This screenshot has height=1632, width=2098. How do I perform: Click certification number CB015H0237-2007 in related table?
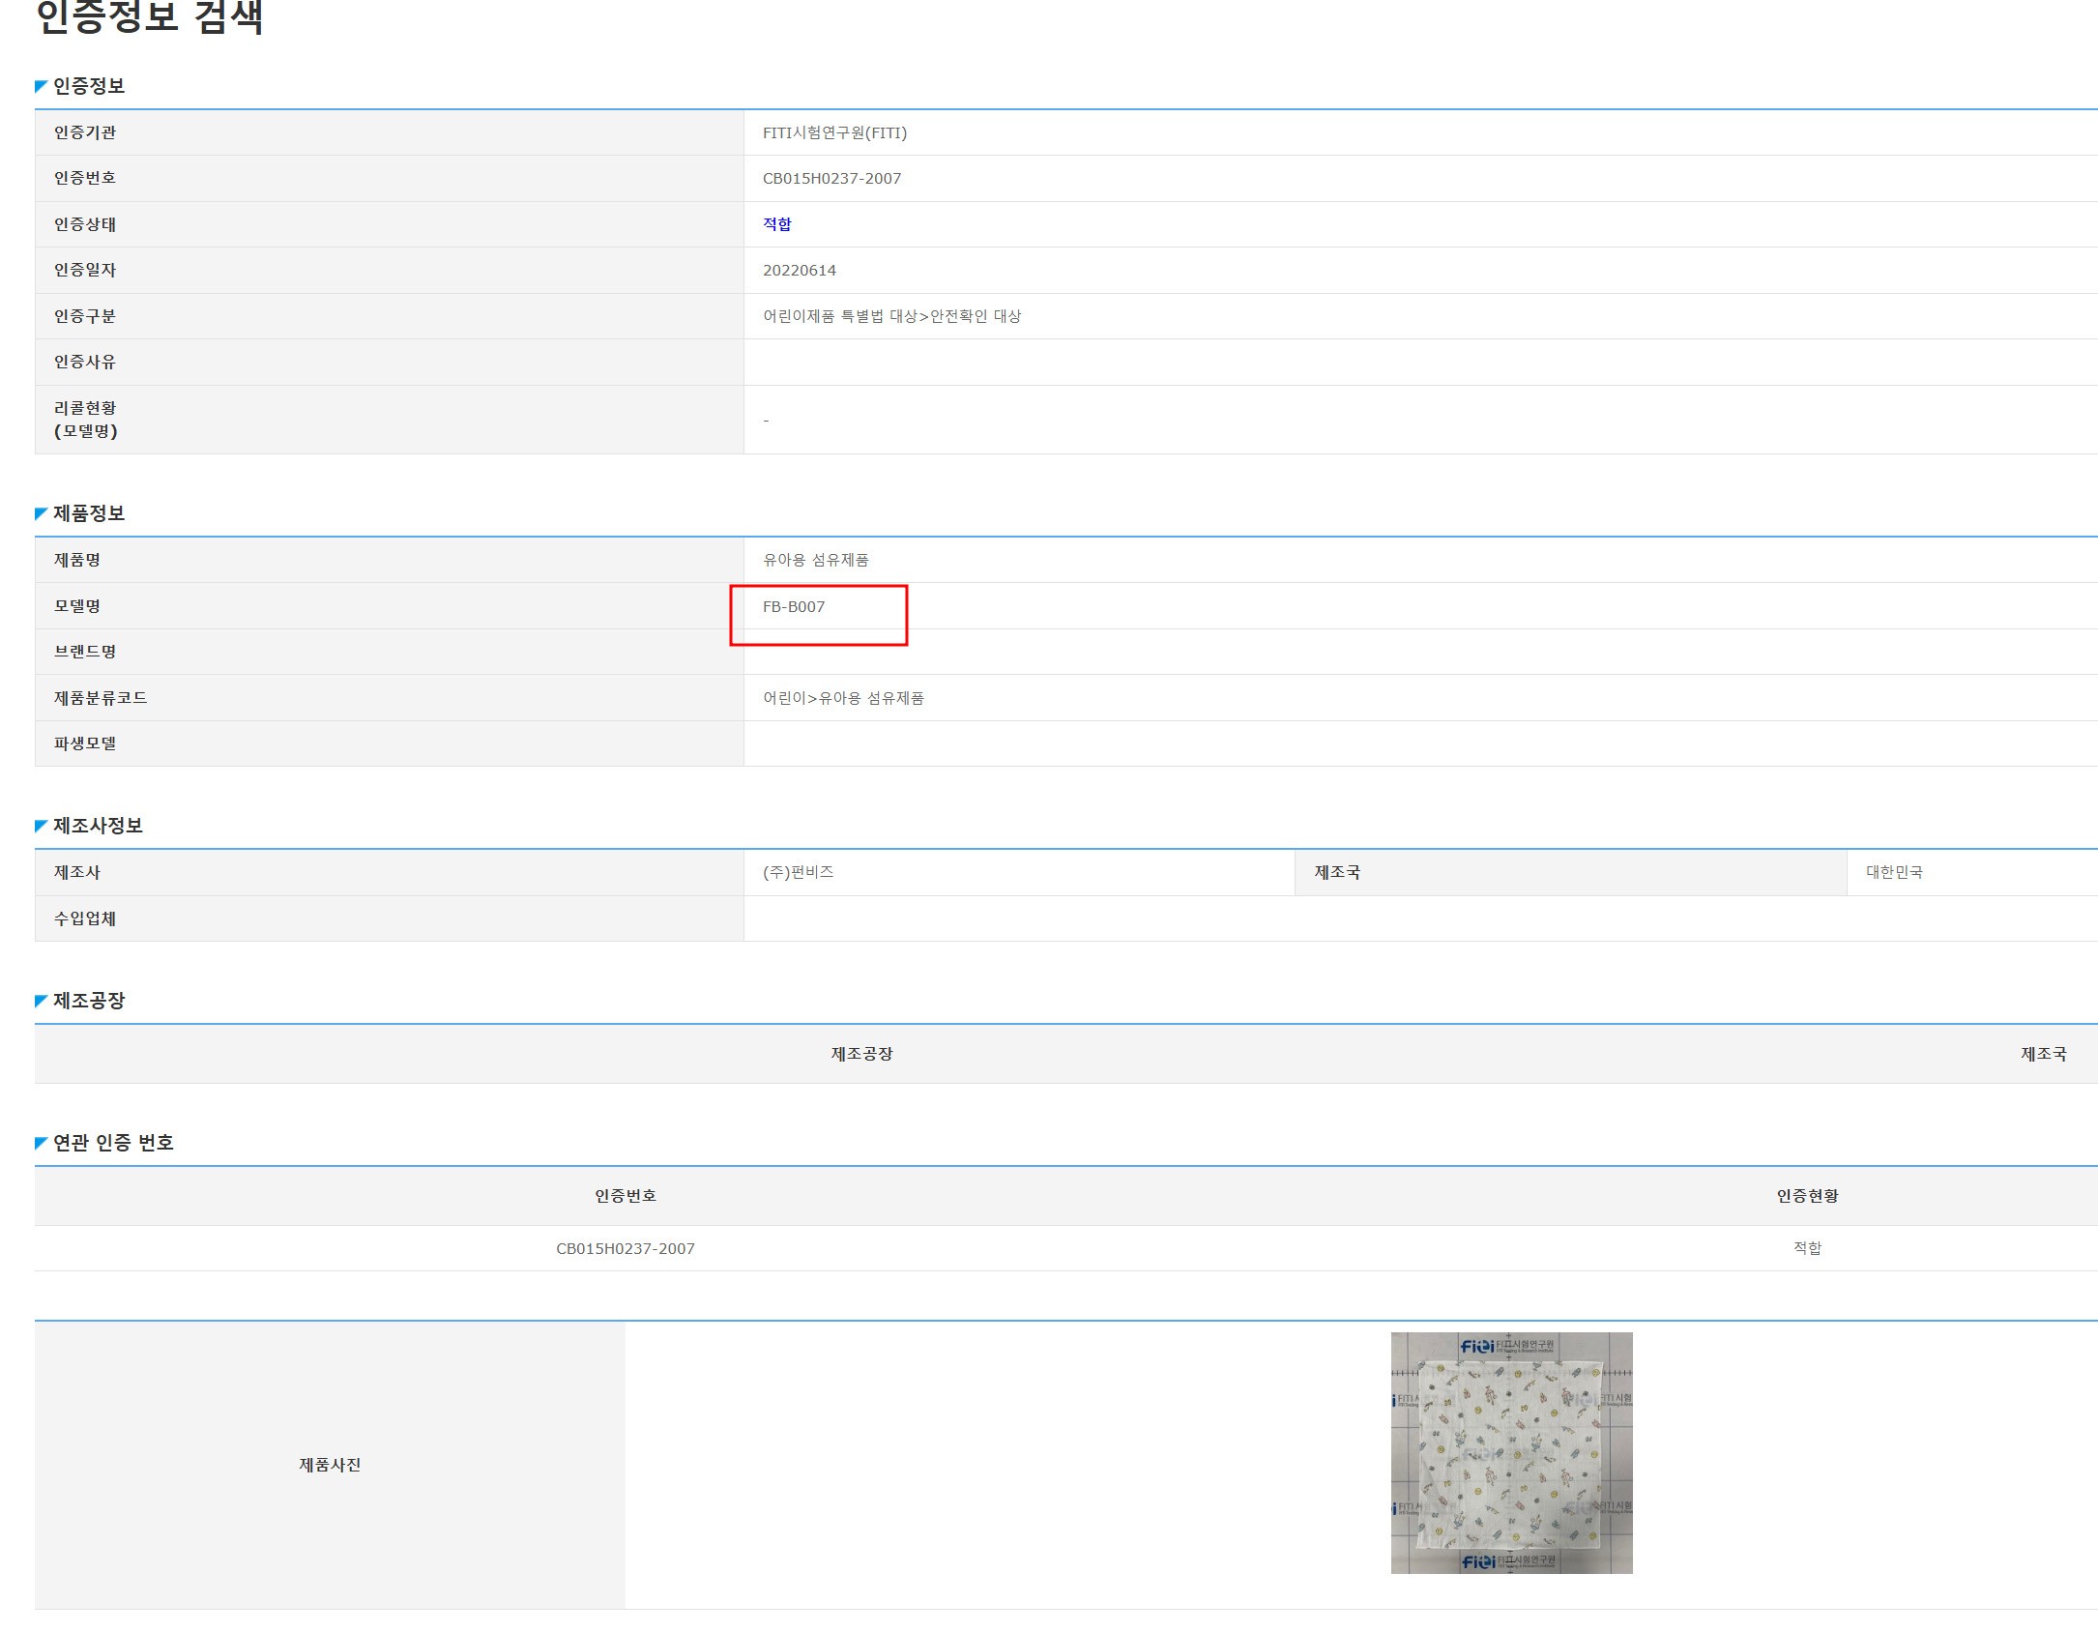click(x=625, y=1249)
